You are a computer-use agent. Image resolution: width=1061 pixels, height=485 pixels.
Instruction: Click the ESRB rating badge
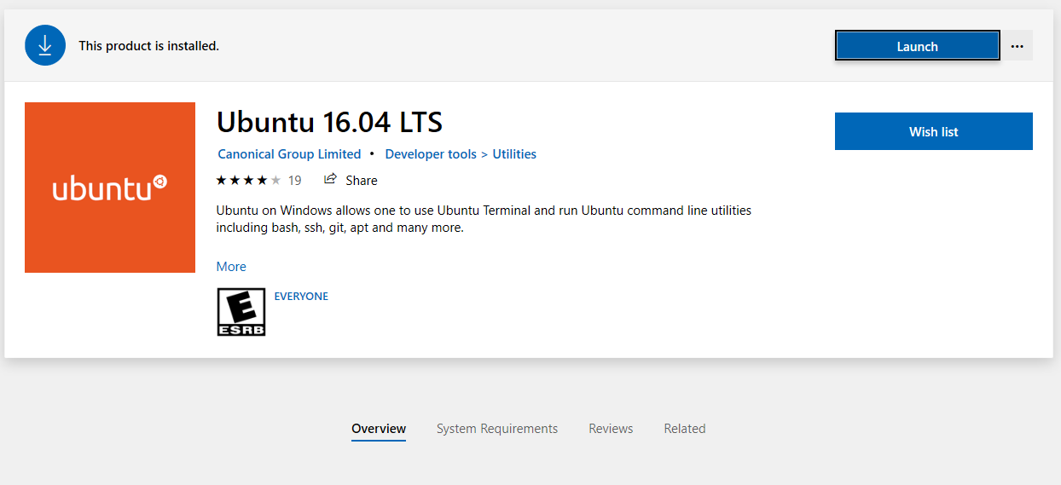(241, 311)
